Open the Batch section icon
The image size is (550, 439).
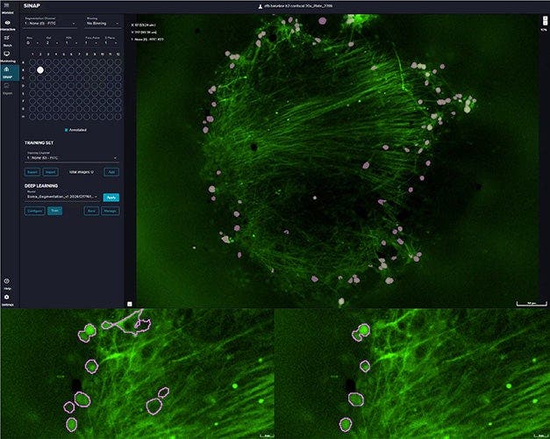(x=7, y=38)
